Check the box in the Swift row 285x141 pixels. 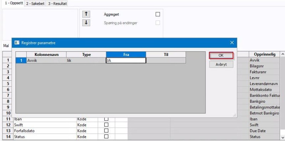tap(106, 125)
